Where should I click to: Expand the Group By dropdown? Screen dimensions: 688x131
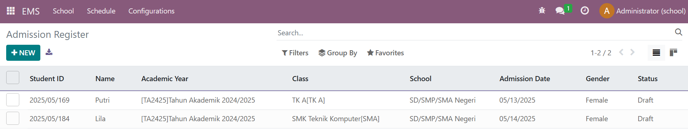338,53
